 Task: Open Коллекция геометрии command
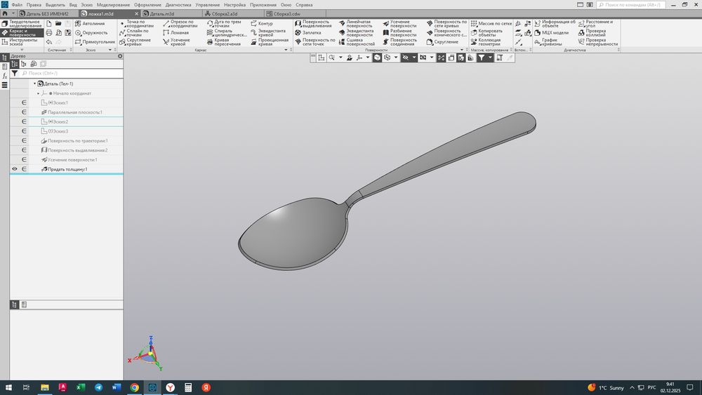[485, 41]
